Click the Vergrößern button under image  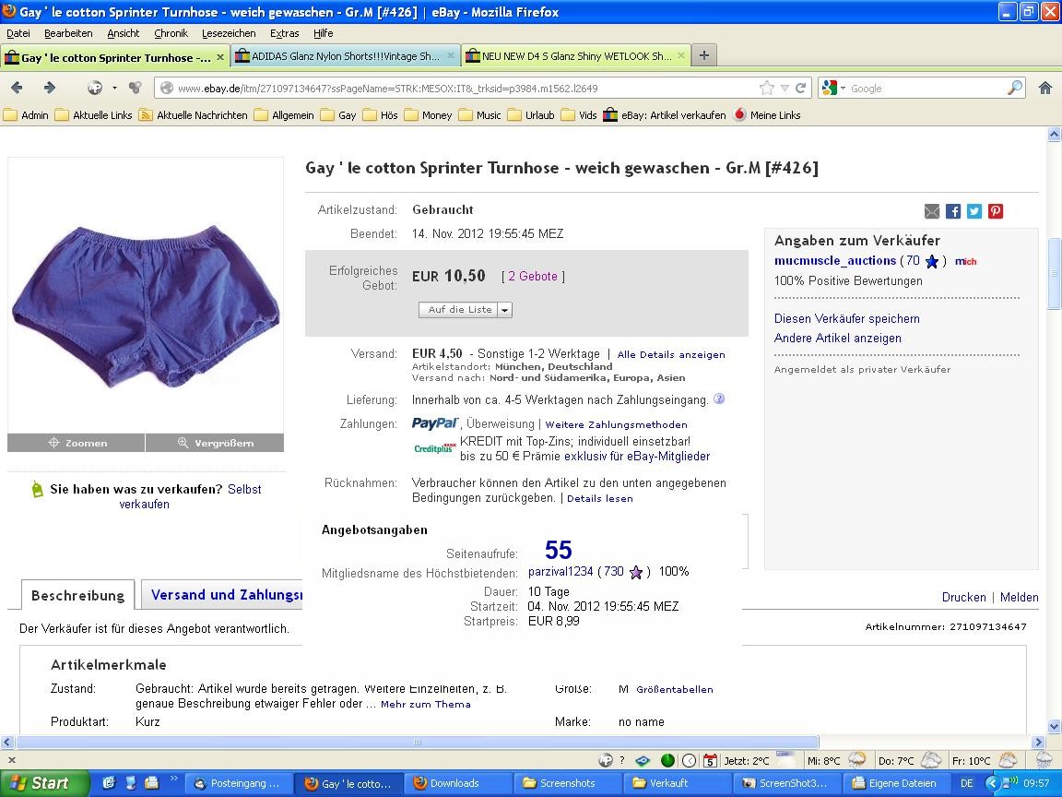[215, 443]
